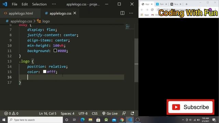
Task: Open Cortana from the taskbar
Action: (67, 120)
